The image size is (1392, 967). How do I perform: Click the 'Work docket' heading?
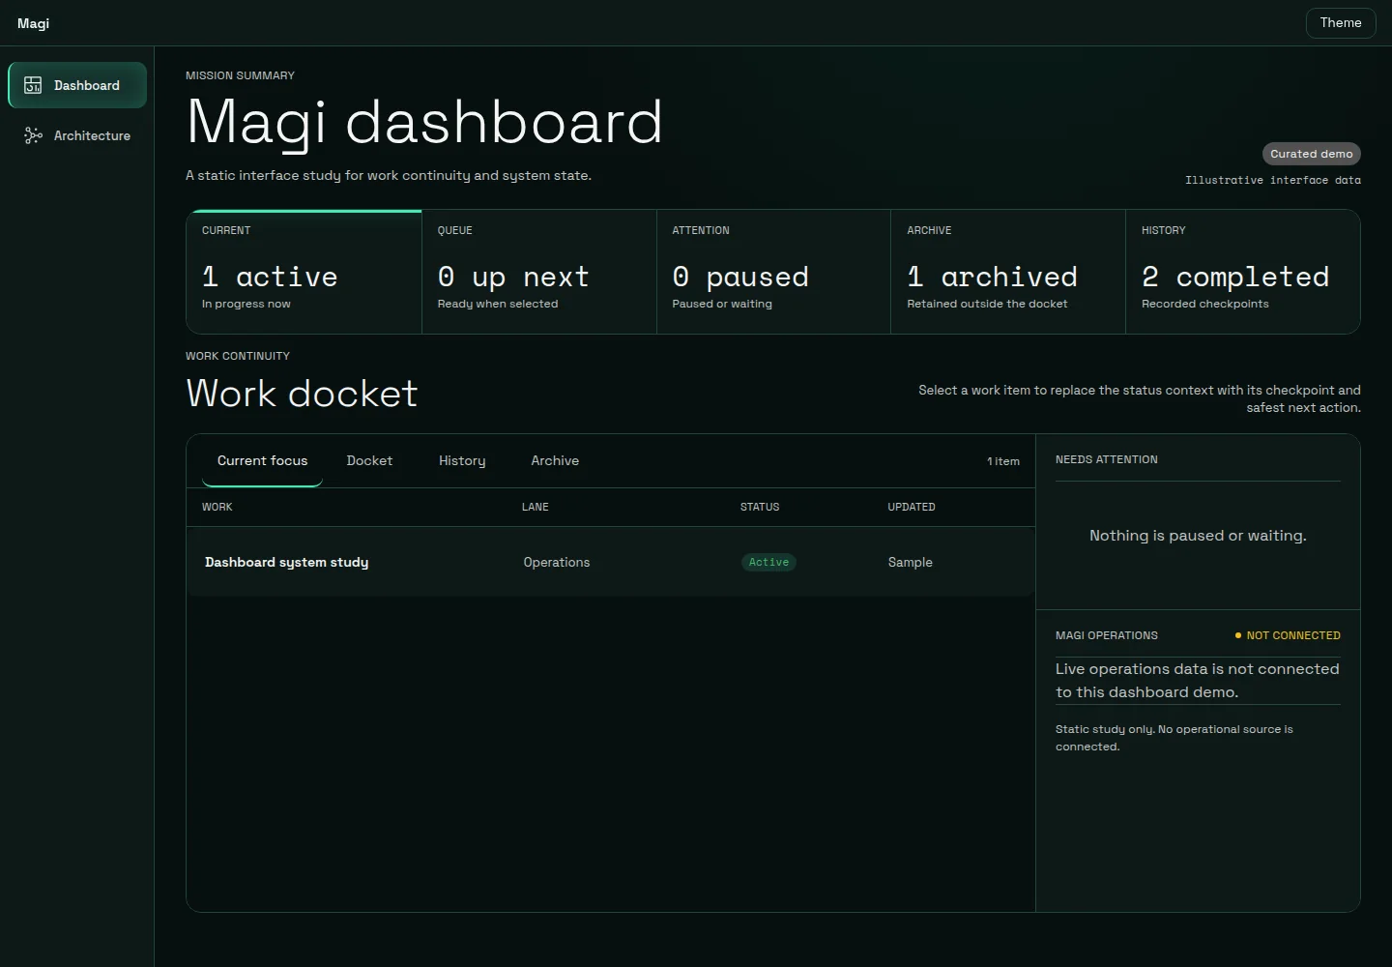(302, 394)
